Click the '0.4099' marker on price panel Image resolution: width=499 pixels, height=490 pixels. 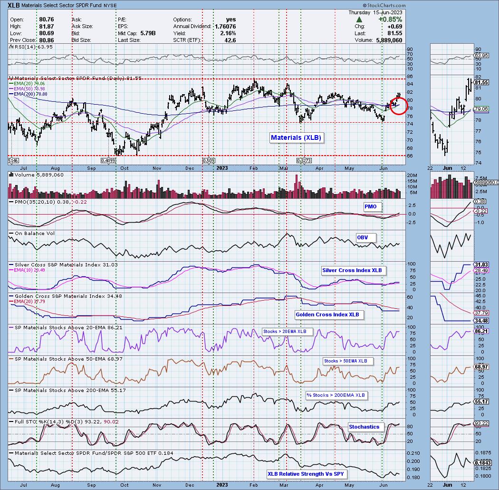108,161
